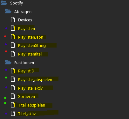Open the Playliste_abspielen script
129x119 pixels.
click(x=35, y=80)
